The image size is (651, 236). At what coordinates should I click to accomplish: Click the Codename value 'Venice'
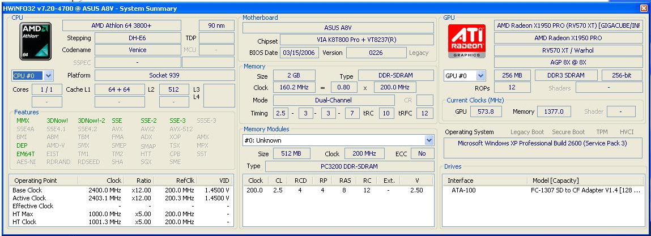pos(138,50)
